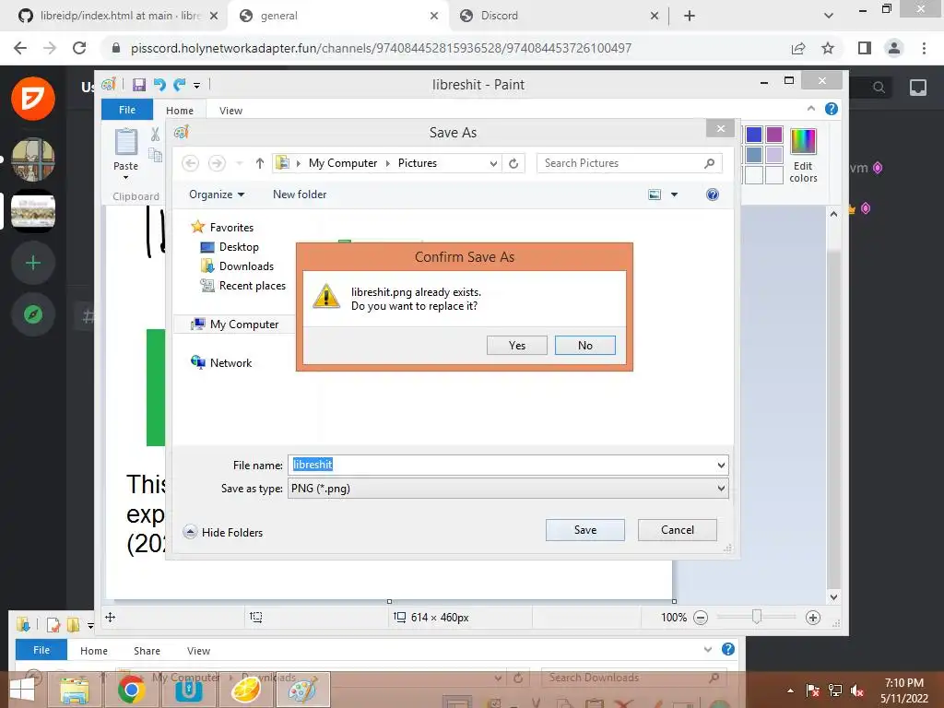The image size is (944, 708).
Task: Collapse the Paint ribbon with the chevron
Action: [811, 109]
